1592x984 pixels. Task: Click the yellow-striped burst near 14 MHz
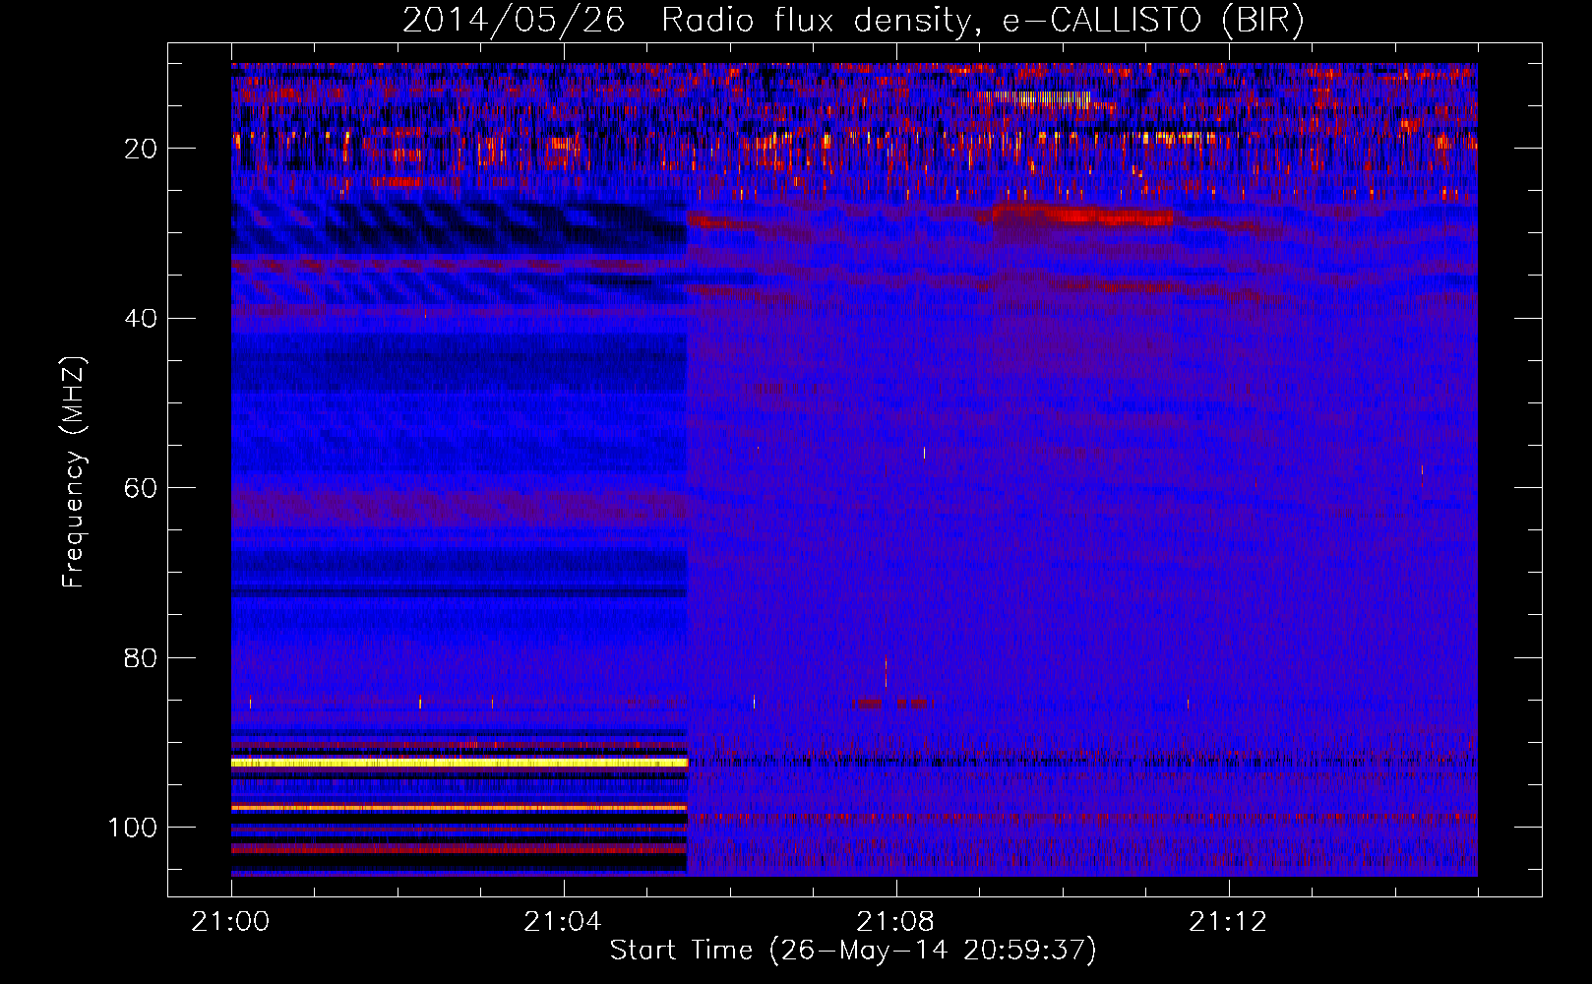click(x=1033, y=98)
